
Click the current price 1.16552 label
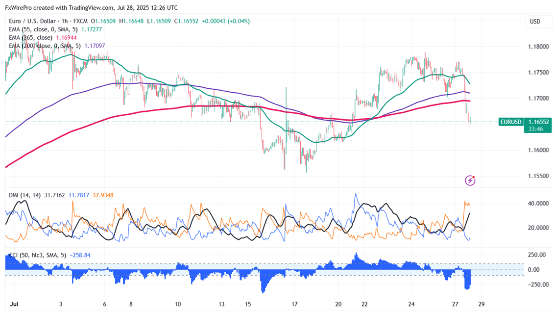(538, 122)
